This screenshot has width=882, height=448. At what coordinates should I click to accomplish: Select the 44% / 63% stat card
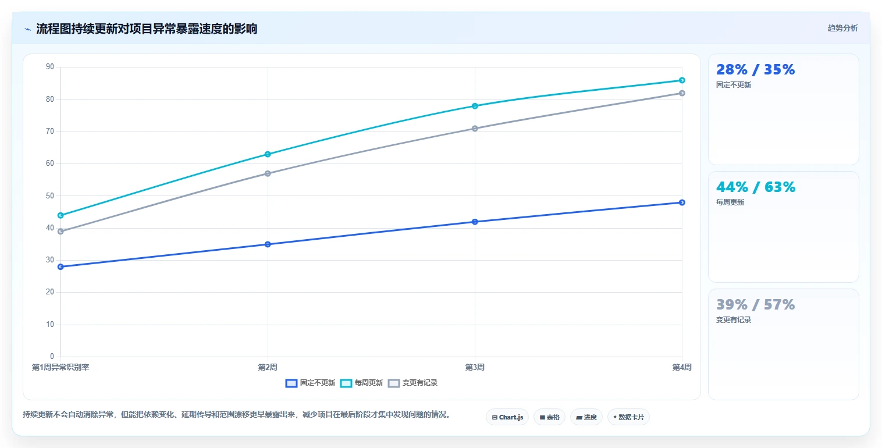coord(783,227)
